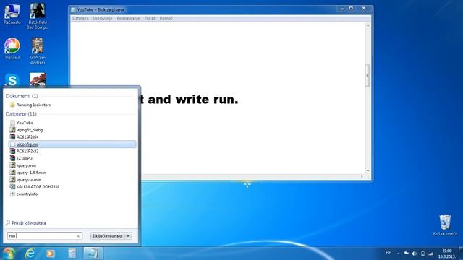Click the Show desktop button
This screenshot has width=463, height=260.
[461, 253]
